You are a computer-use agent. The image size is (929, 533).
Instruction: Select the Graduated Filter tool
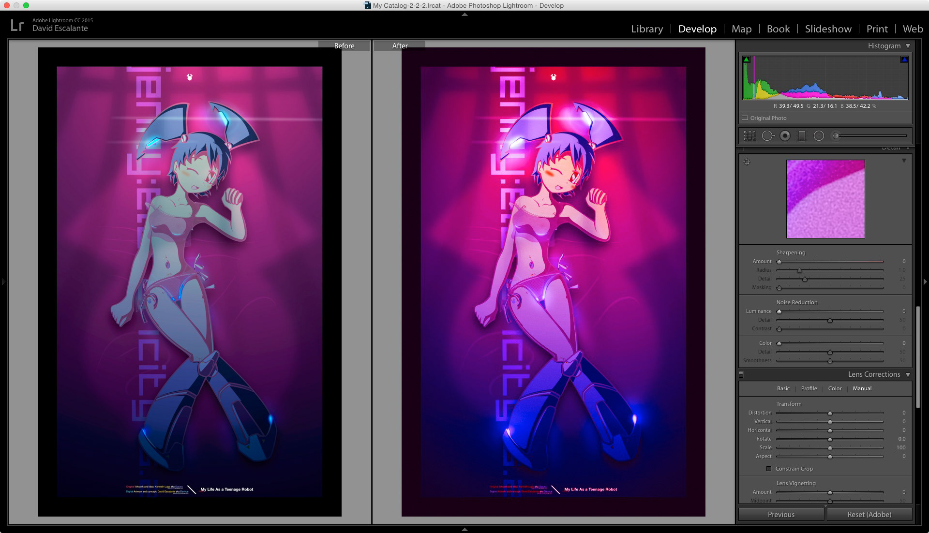802,136
